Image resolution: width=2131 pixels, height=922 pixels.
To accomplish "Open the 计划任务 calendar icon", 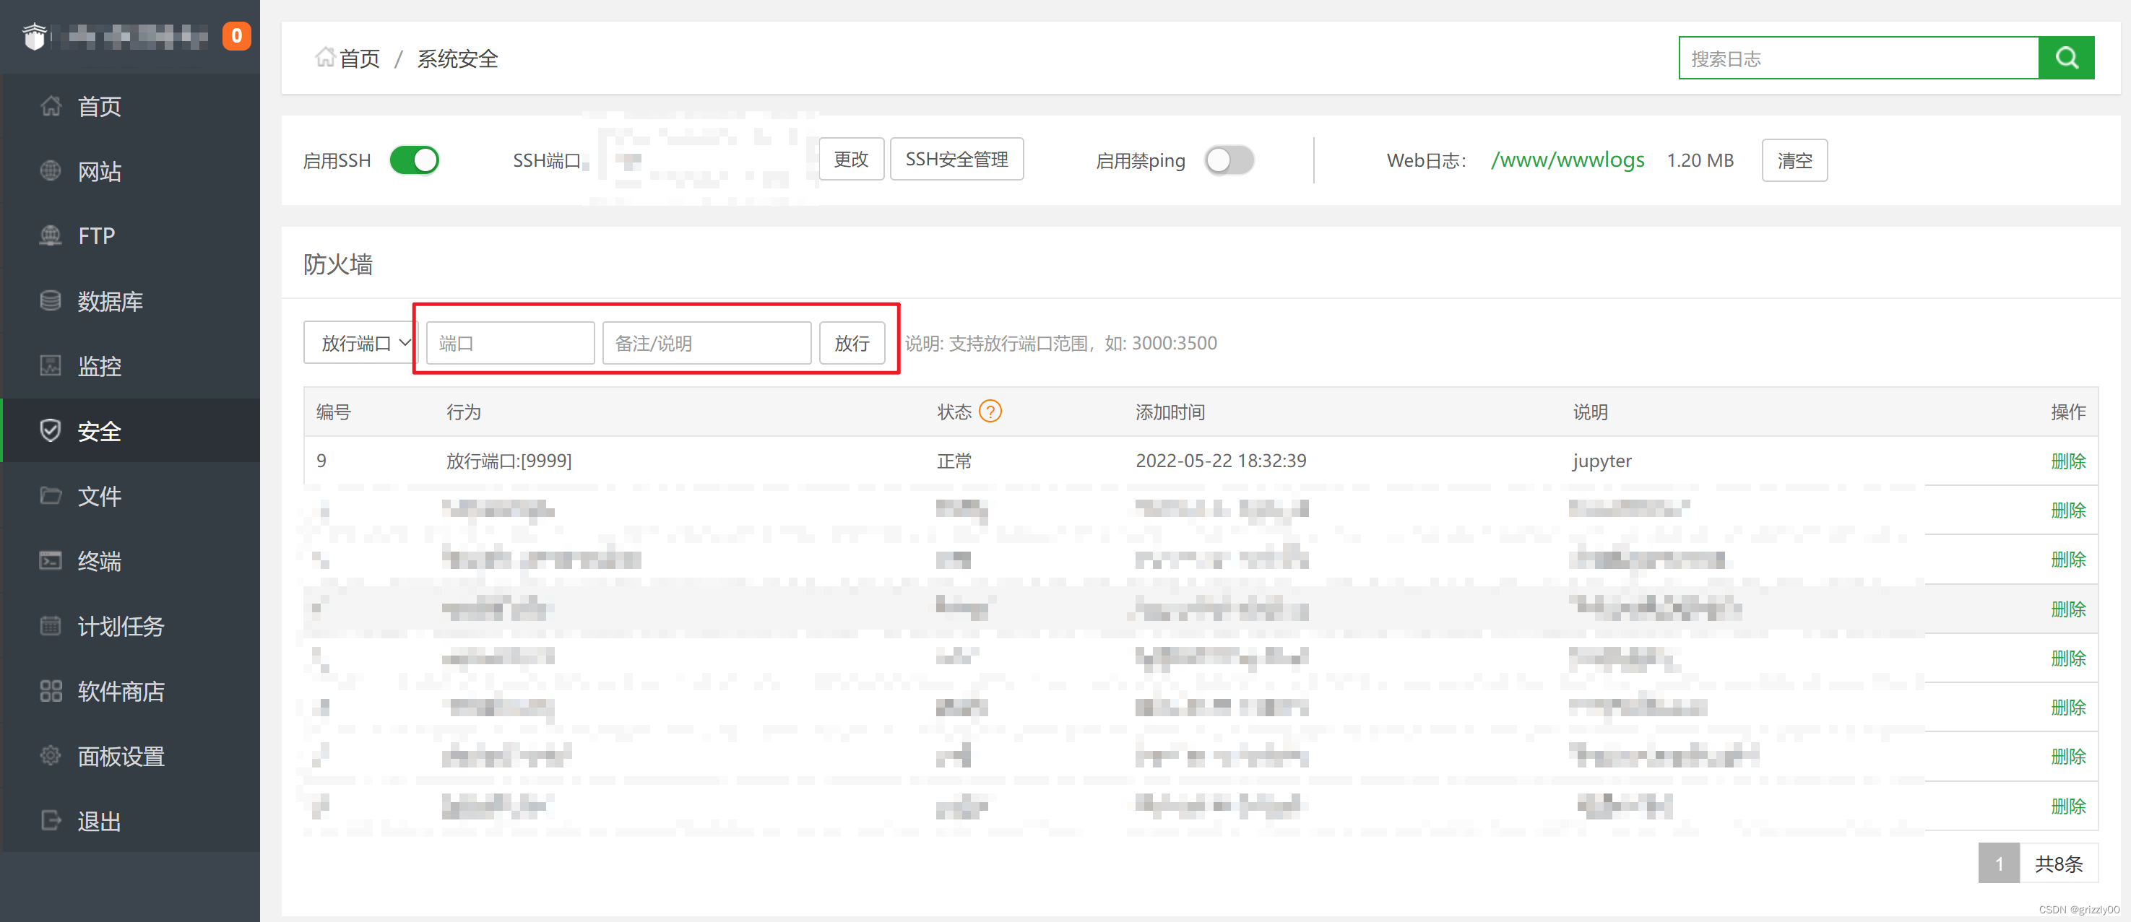I will pos(51,626).
